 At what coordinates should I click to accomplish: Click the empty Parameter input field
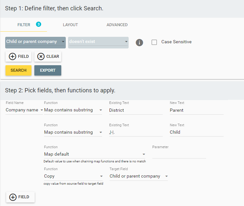[x=179, y=154]
